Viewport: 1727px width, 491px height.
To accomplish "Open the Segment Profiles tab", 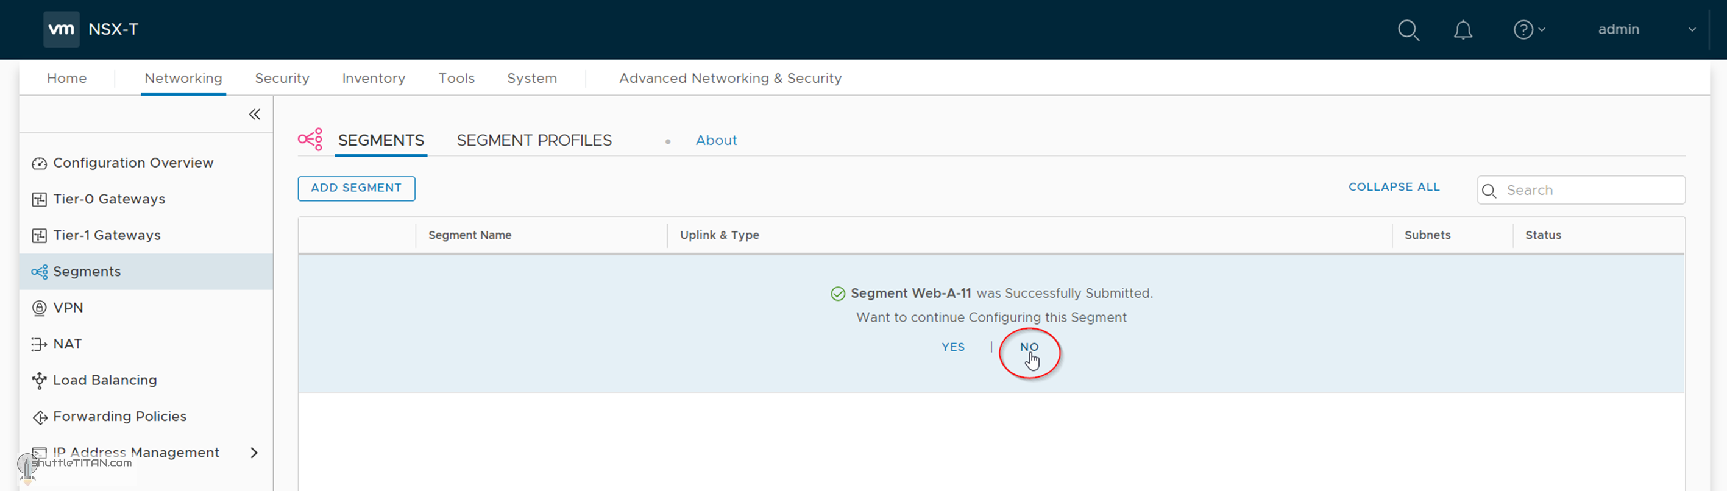I will coord(534,141).
